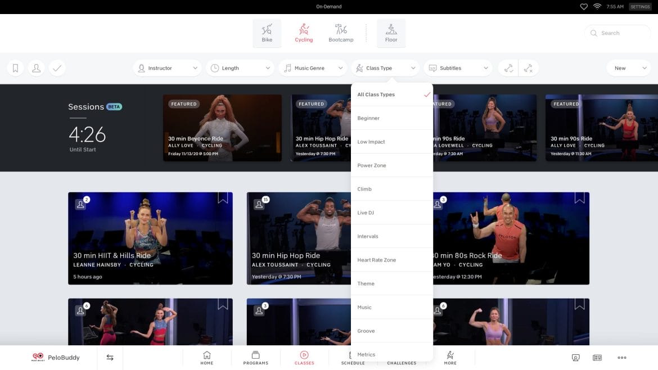The height and width of the screenshot is (370, 658).
Task: Click the Search field
Action: 618,33
